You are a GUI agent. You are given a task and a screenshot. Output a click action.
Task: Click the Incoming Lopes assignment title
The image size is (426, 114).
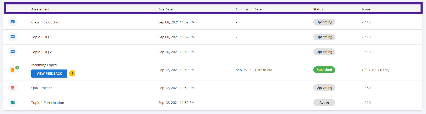click(44, 65)
